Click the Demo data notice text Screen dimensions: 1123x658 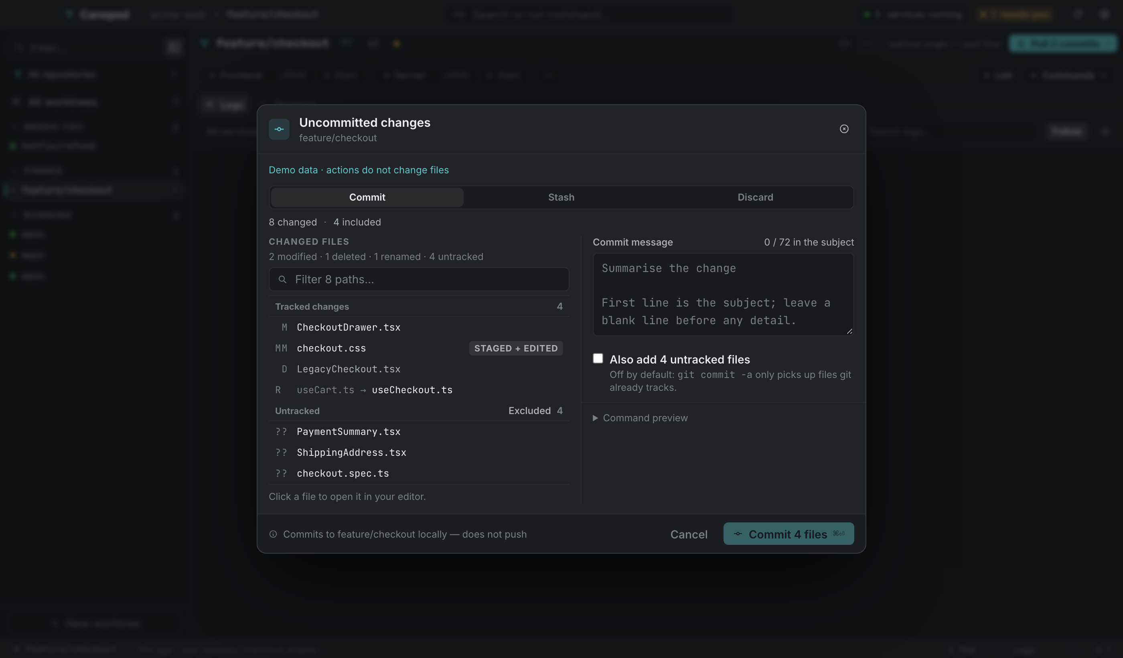pos(359,170)
